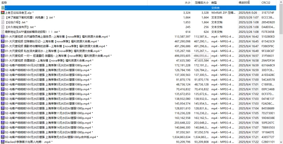Select the video icon of the 1,634,863,634-byte file

click(x=2, y=137)
